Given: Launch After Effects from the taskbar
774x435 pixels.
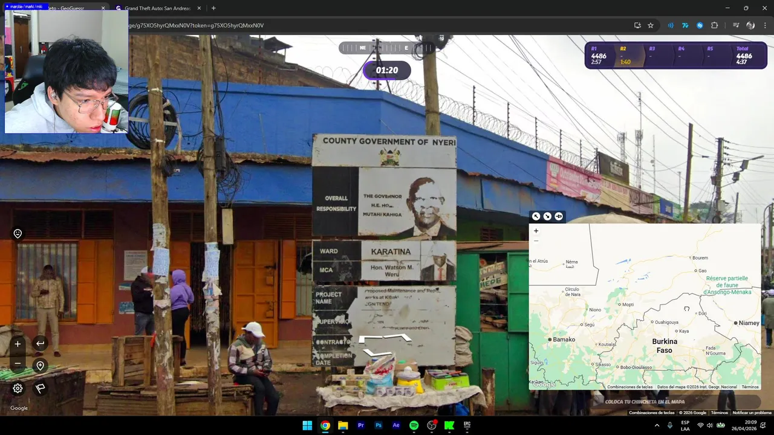Looking at the screenshot, I should click(x=396, y=425).
